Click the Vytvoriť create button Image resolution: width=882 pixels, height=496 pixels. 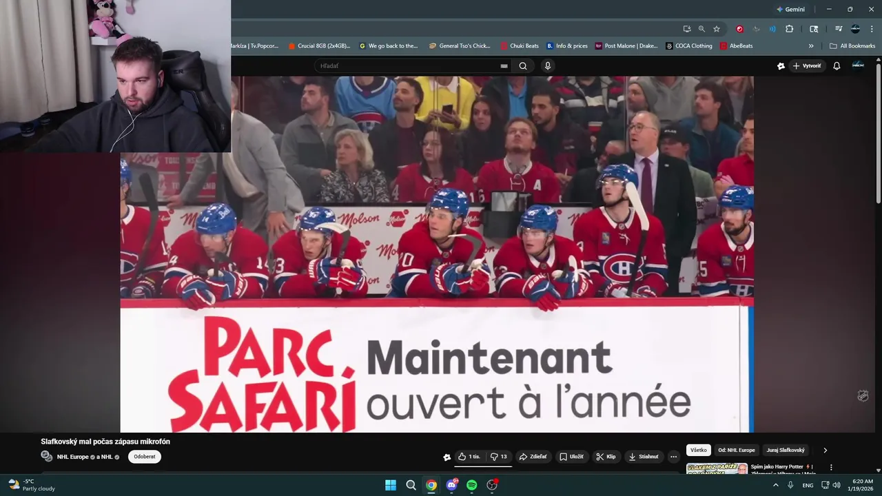(807, 66)
